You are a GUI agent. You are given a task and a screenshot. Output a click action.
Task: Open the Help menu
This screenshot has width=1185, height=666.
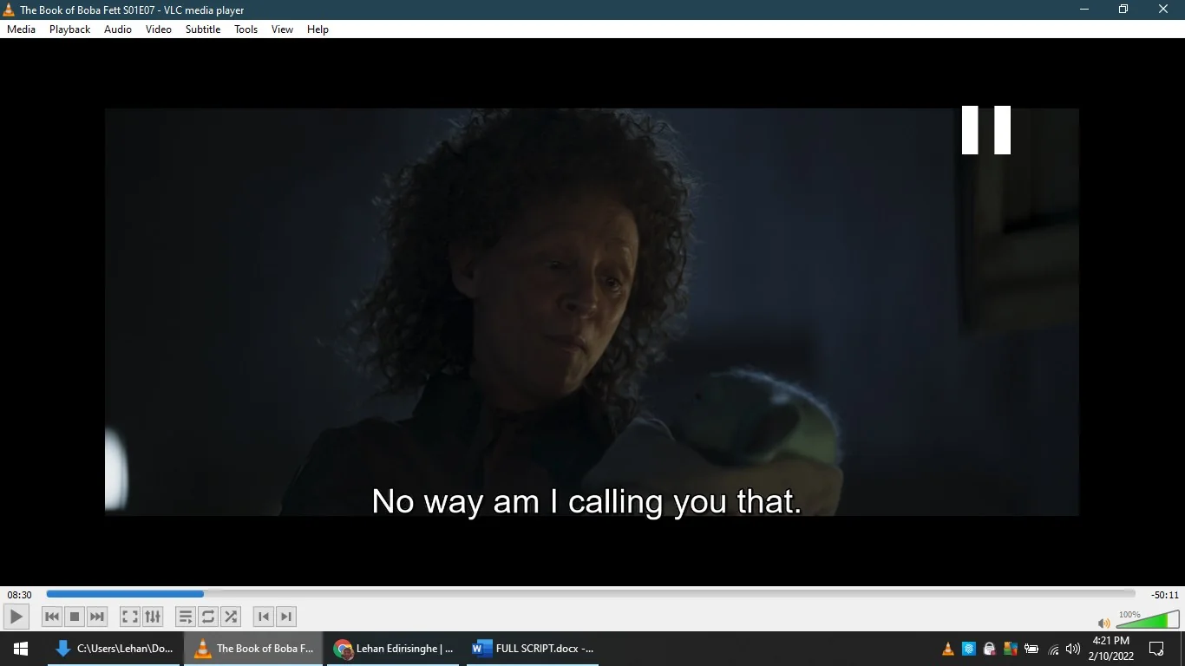(x=318, y=29)
